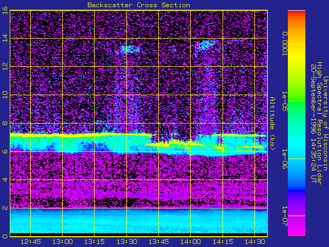This screenshot has width=329, height=247.
Task: Click the altitude label 12
Action: pos(5,66)
